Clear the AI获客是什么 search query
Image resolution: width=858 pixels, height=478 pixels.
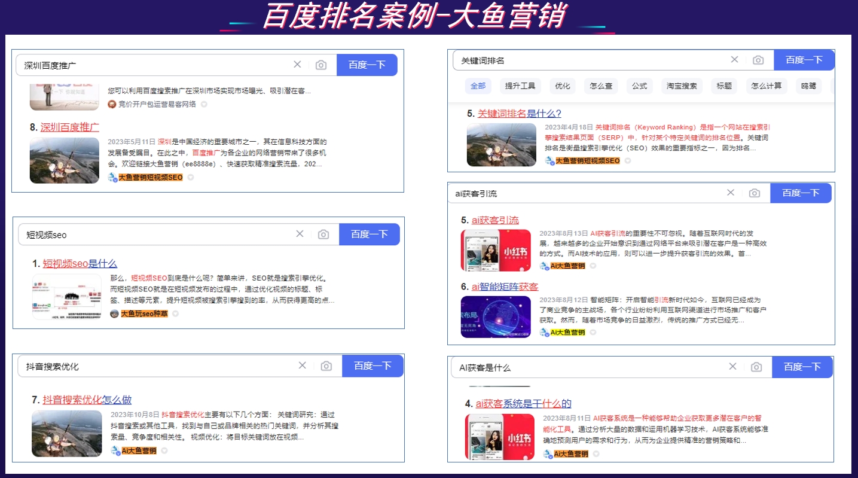733,367
